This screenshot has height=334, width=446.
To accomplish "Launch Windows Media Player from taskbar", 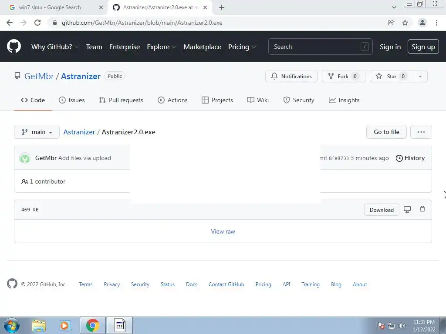I will [x=65, y=325].
